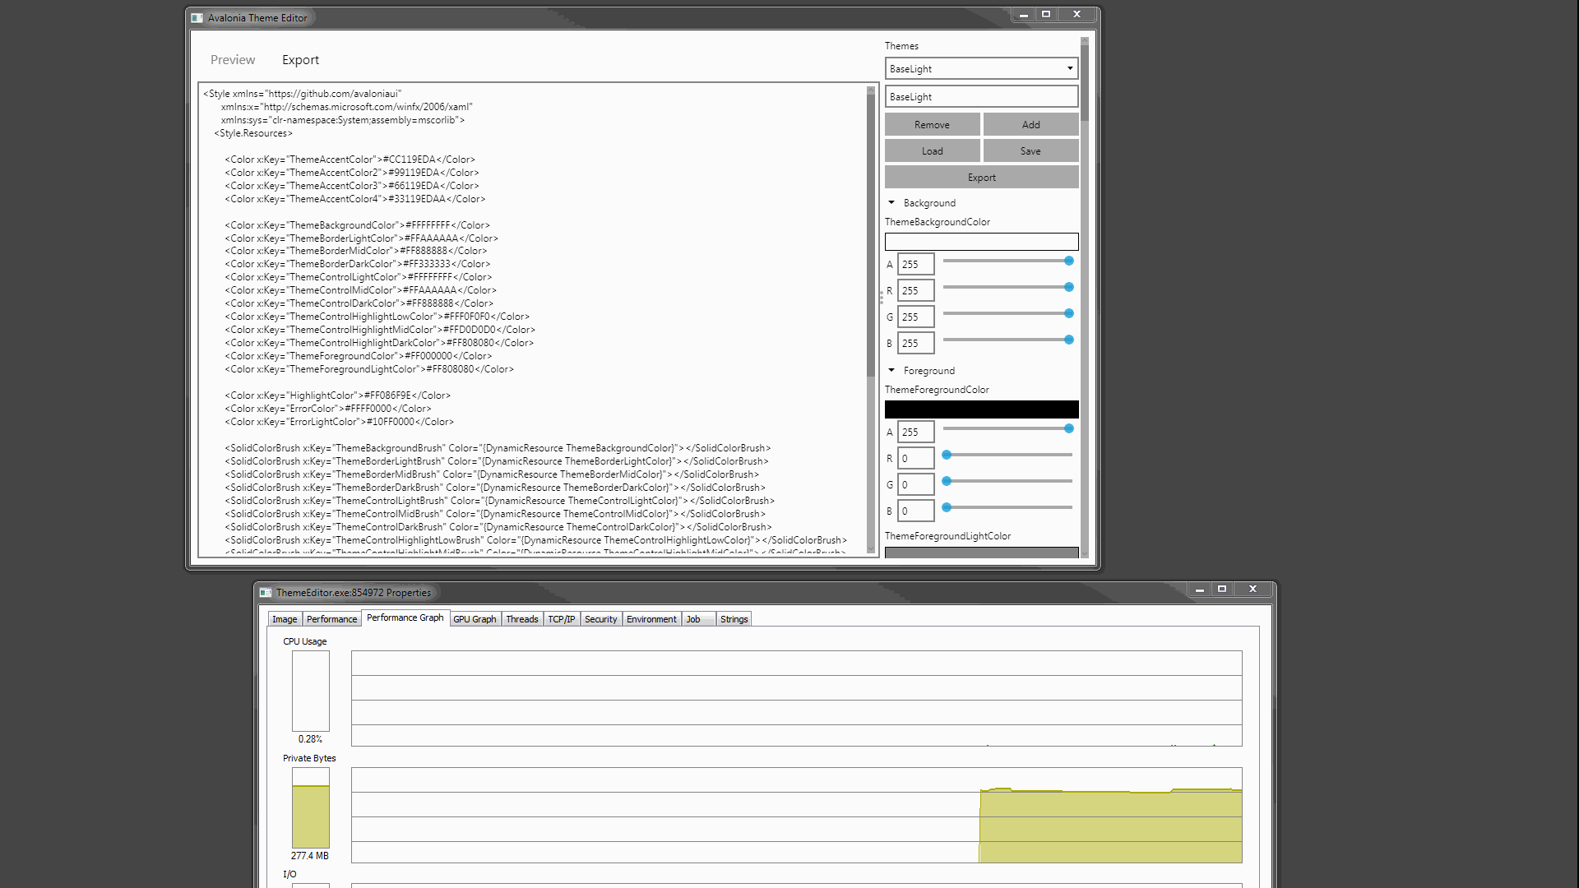Click the Avalonia Theme Editor title bar icon

(x=196, y=17)
